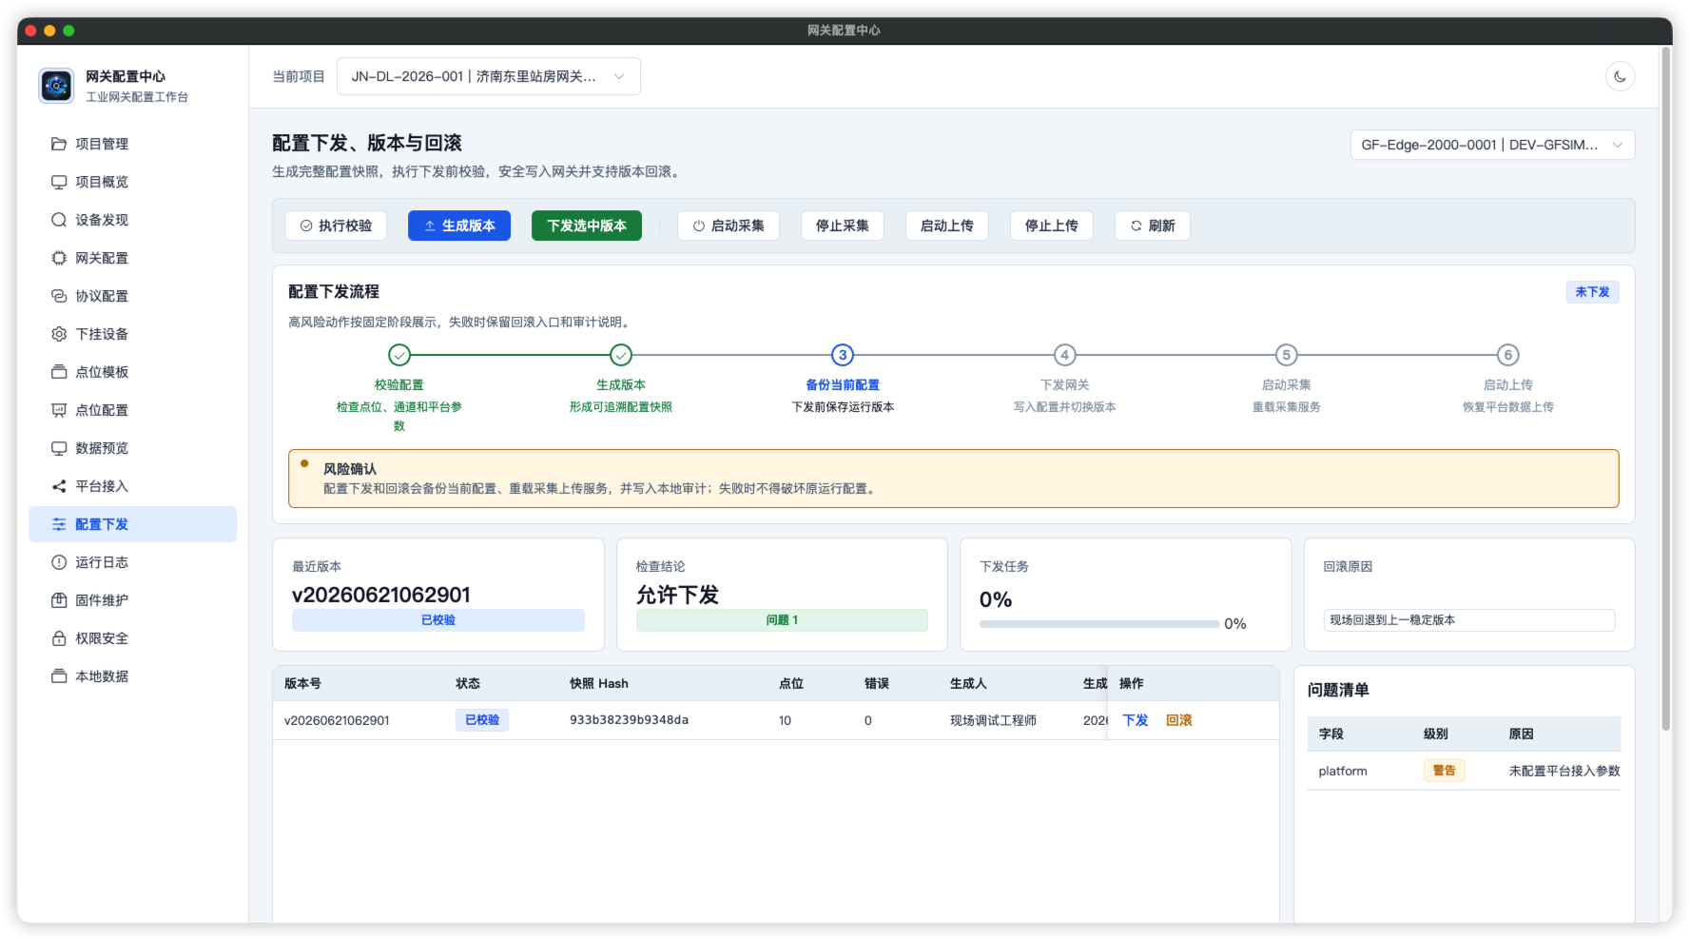Select 网关配置 in the sidebar

(x=133, y=258)
